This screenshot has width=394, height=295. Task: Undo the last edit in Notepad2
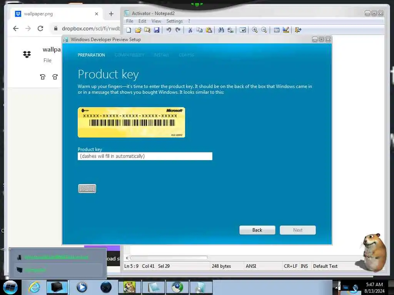169,30
